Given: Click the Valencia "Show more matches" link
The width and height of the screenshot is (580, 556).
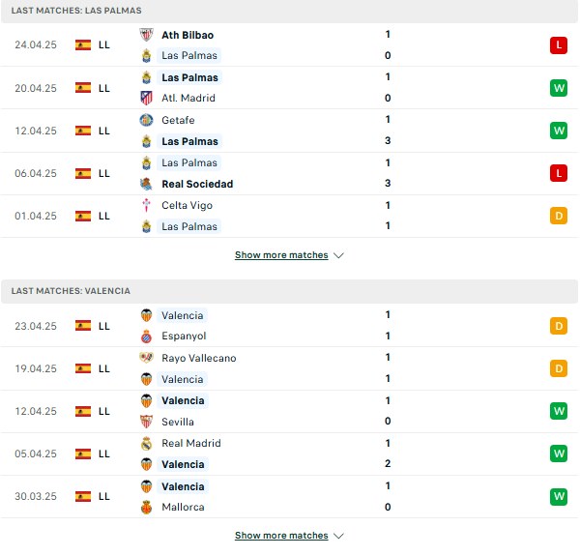Looking at the screenshot, I should [x=281, y=536].
